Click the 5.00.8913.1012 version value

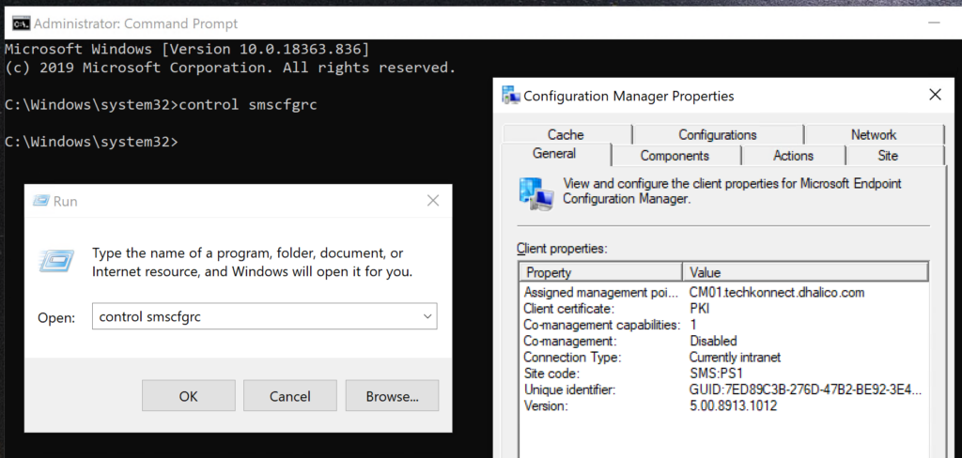pos(733,405)
